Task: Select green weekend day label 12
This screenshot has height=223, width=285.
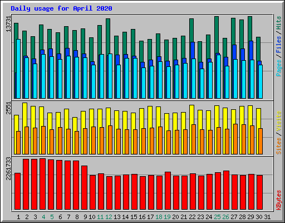Action: (109, 217)
